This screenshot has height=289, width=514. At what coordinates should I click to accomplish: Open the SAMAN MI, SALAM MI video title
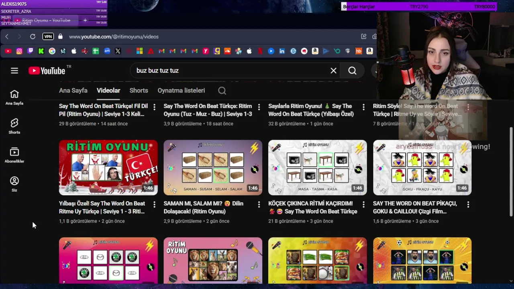pos(203,208)
